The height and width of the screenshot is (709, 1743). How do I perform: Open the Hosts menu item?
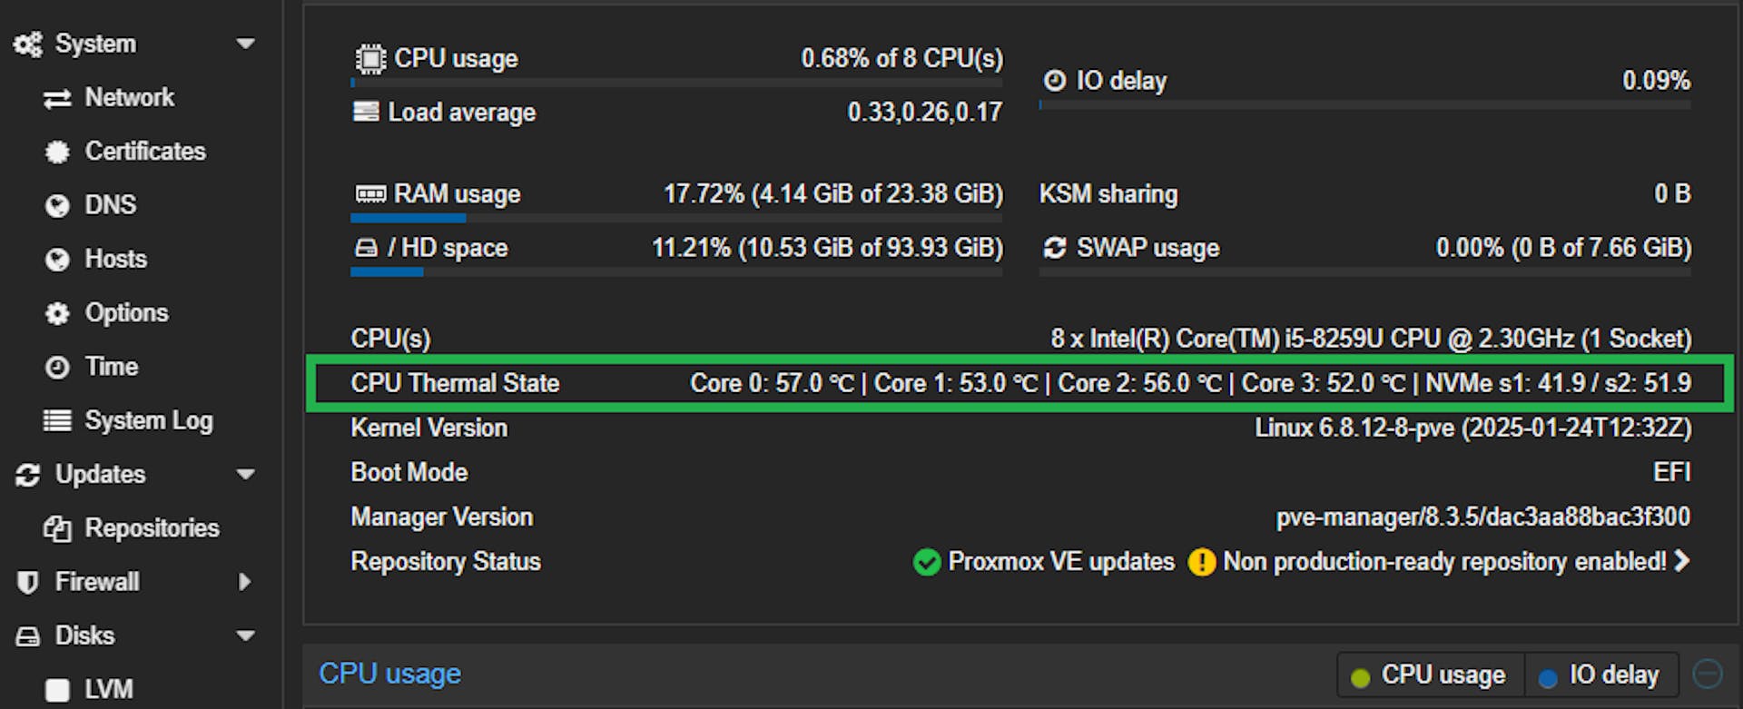point(115,260)
